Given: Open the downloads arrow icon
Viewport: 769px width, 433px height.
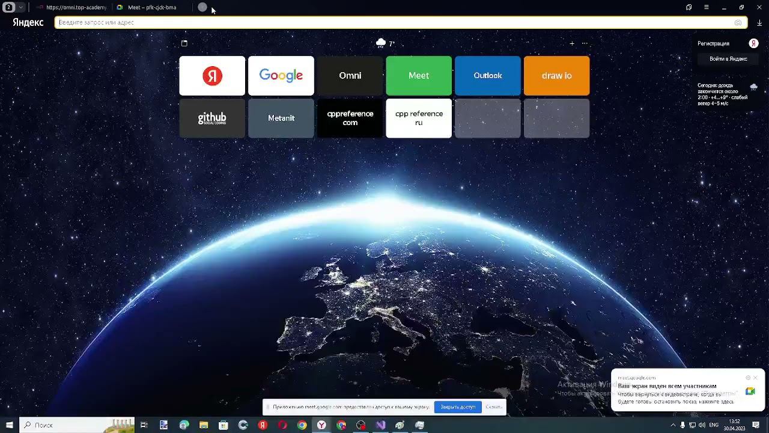Looking at the screenshot, I should [x=759, y=23].
